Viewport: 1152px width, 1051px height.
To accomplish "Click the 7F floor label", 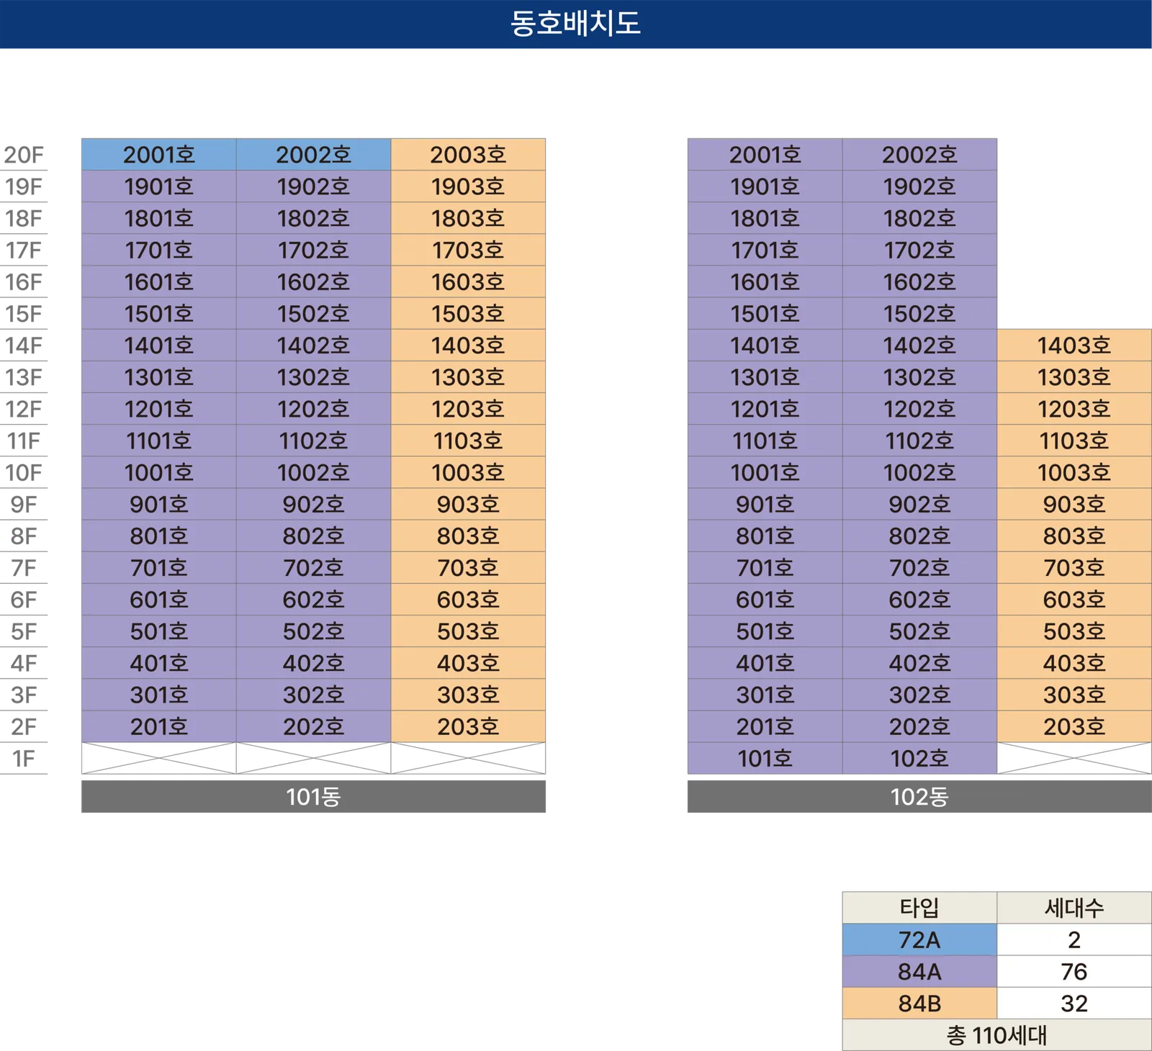I will [24, 568].
